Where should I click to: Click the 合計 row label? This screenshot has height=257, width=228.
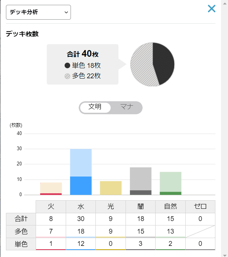pos(21,219)
